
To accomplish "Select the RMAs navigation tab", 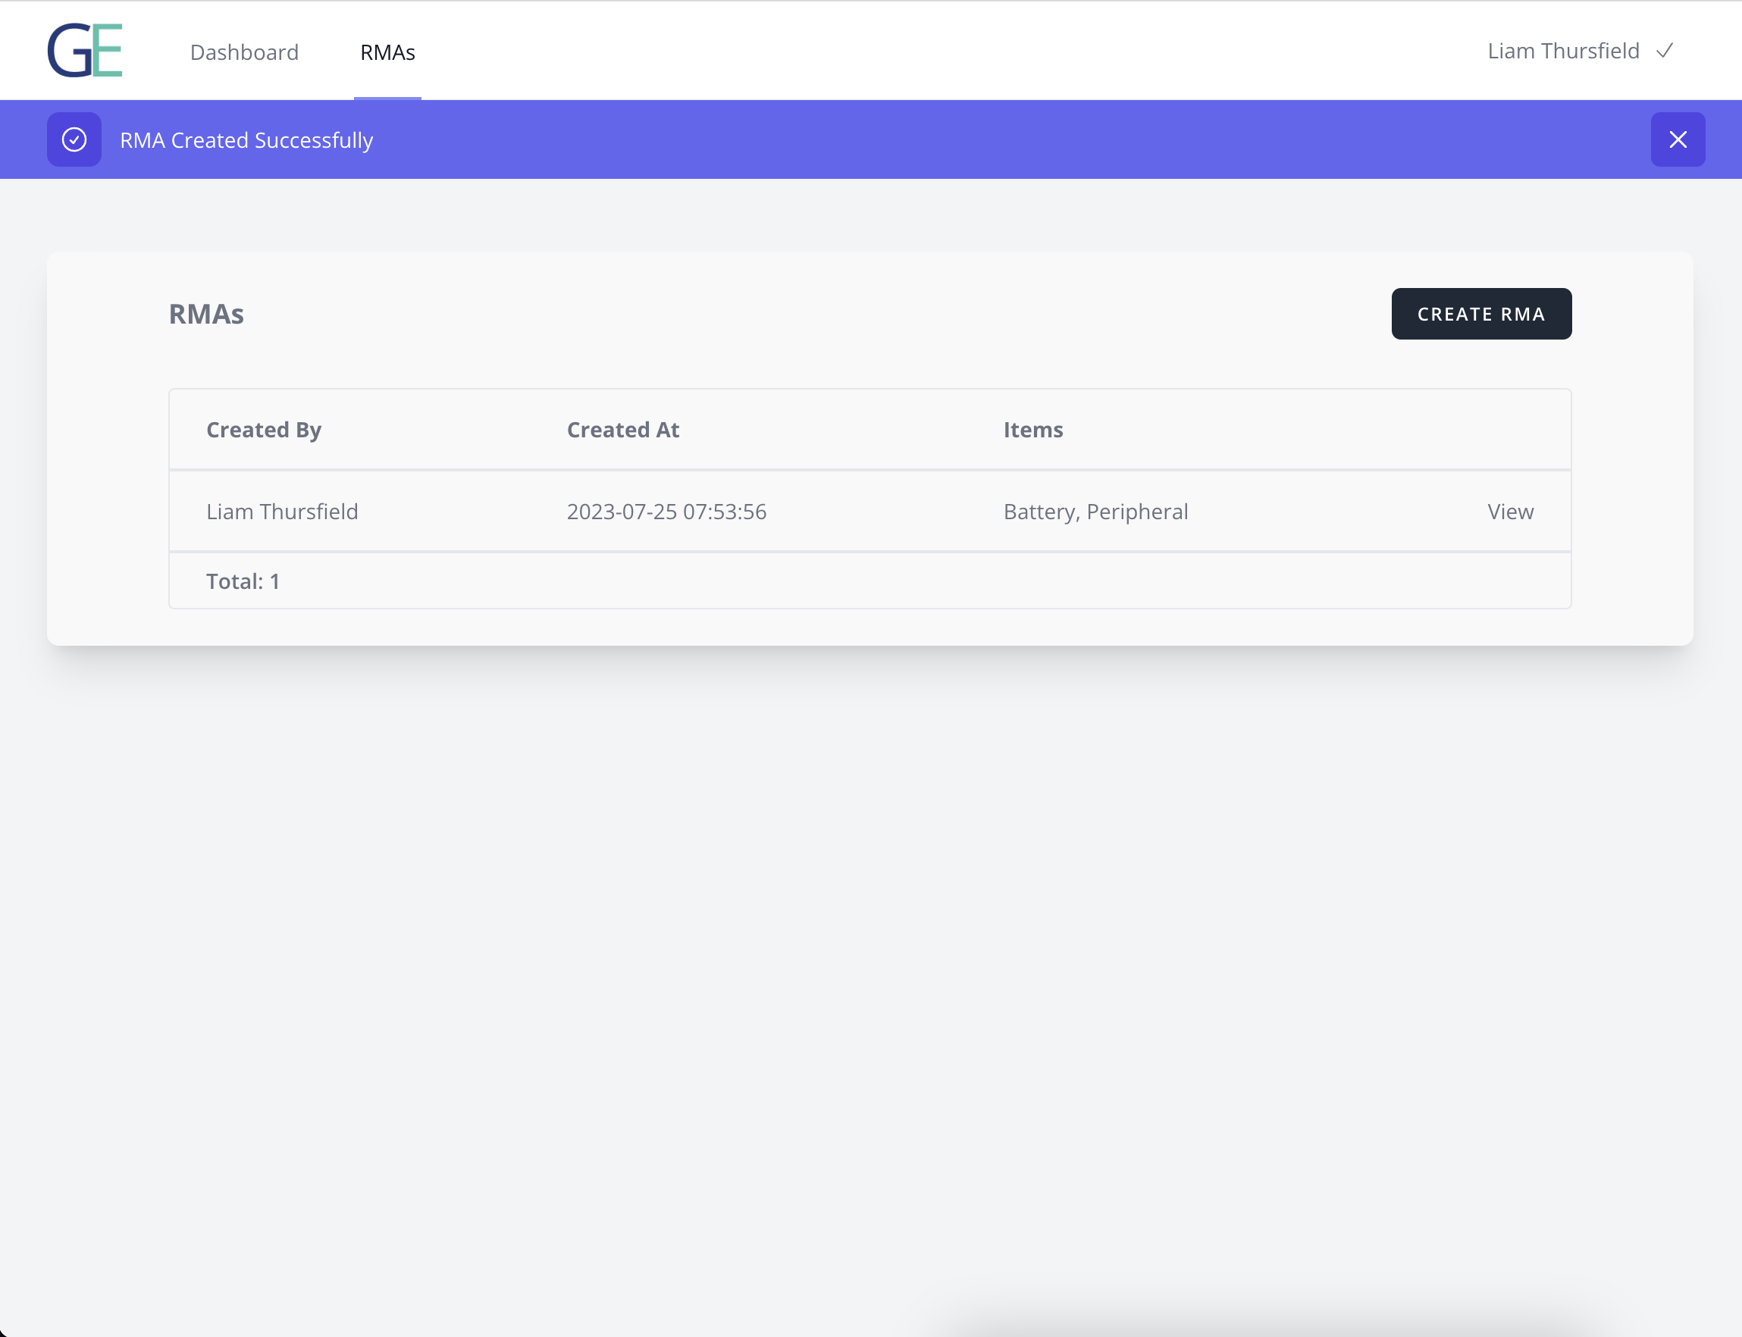I will point(387,52).
